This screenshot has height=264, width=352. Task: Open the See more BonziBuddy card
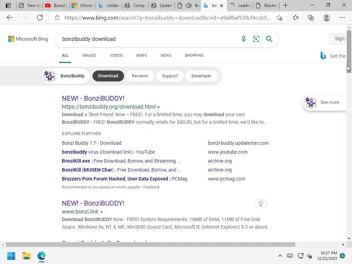[x=324, y=102]
